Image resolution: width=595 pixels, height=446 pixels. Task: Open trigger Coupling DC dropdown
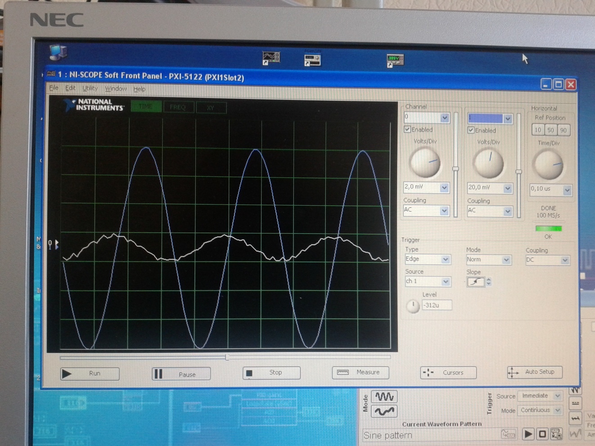565,261
